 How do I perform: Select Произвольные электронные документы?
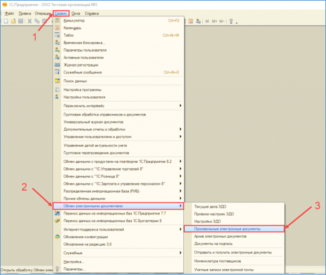[x=234, y=229]
